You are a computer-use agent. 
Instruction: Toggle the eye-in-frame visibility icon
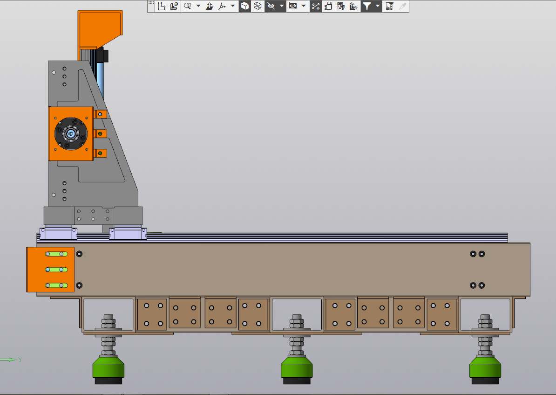pos(293,6)
